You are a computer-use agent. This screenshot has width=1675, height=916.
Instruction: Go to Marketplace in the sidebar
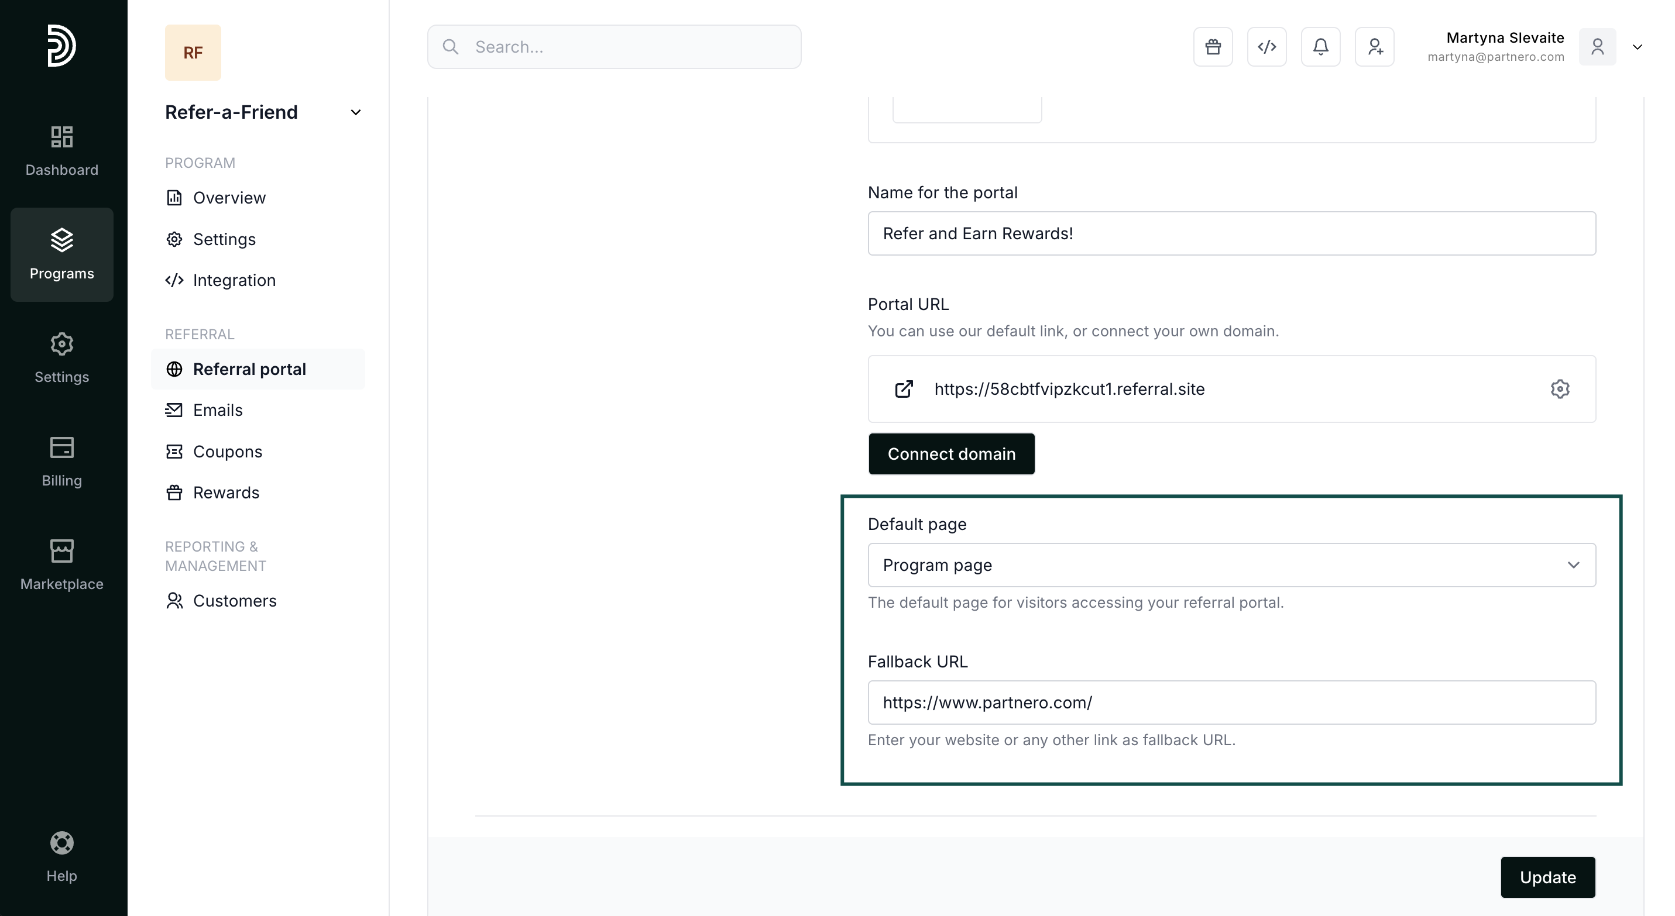[x=62, y=564]
